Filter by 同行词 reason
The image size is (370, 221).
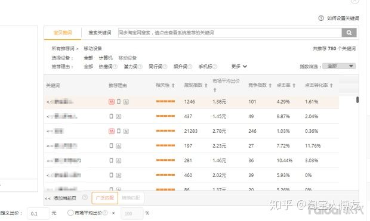pyautogui.click(x=156, y=67)
